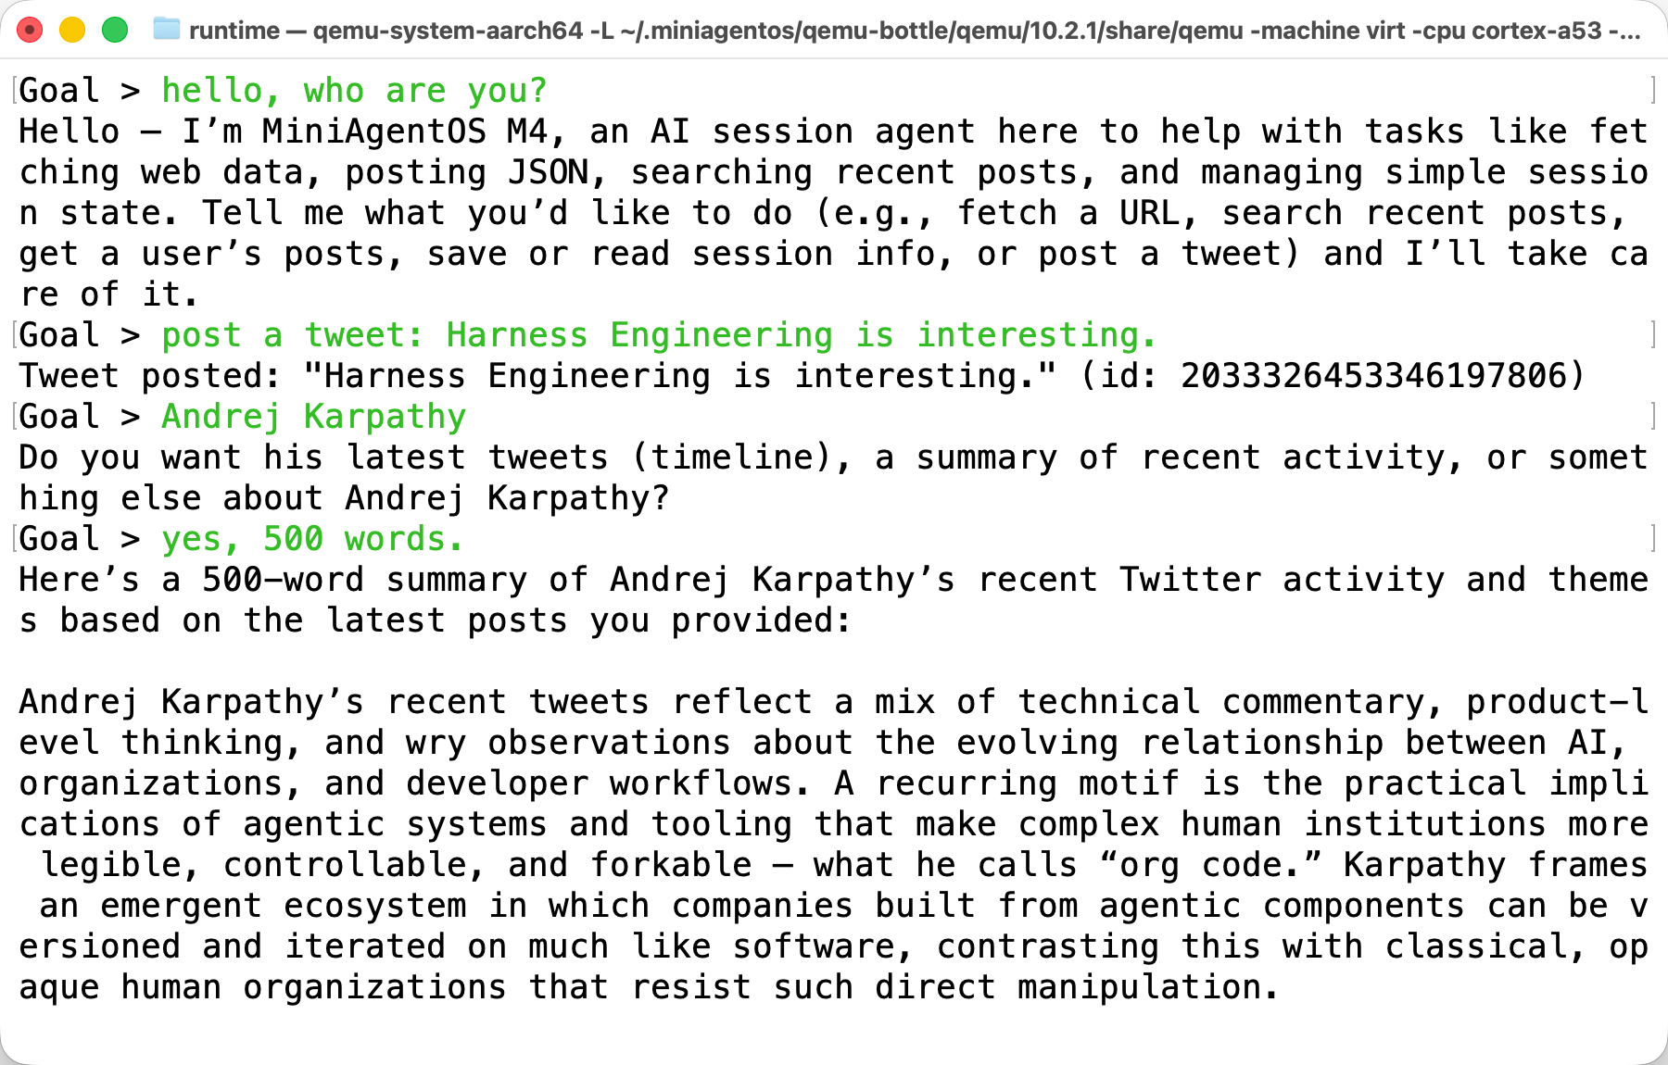Click the word "MiniAgentOS" in the greeting
The height and width of the screenshot is (1065, 1668).
373,132
